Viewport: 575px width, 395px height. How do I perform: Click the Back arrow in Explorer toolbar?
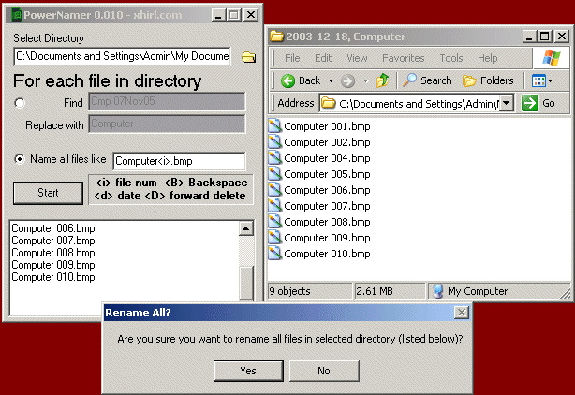[x=288, y=80]
